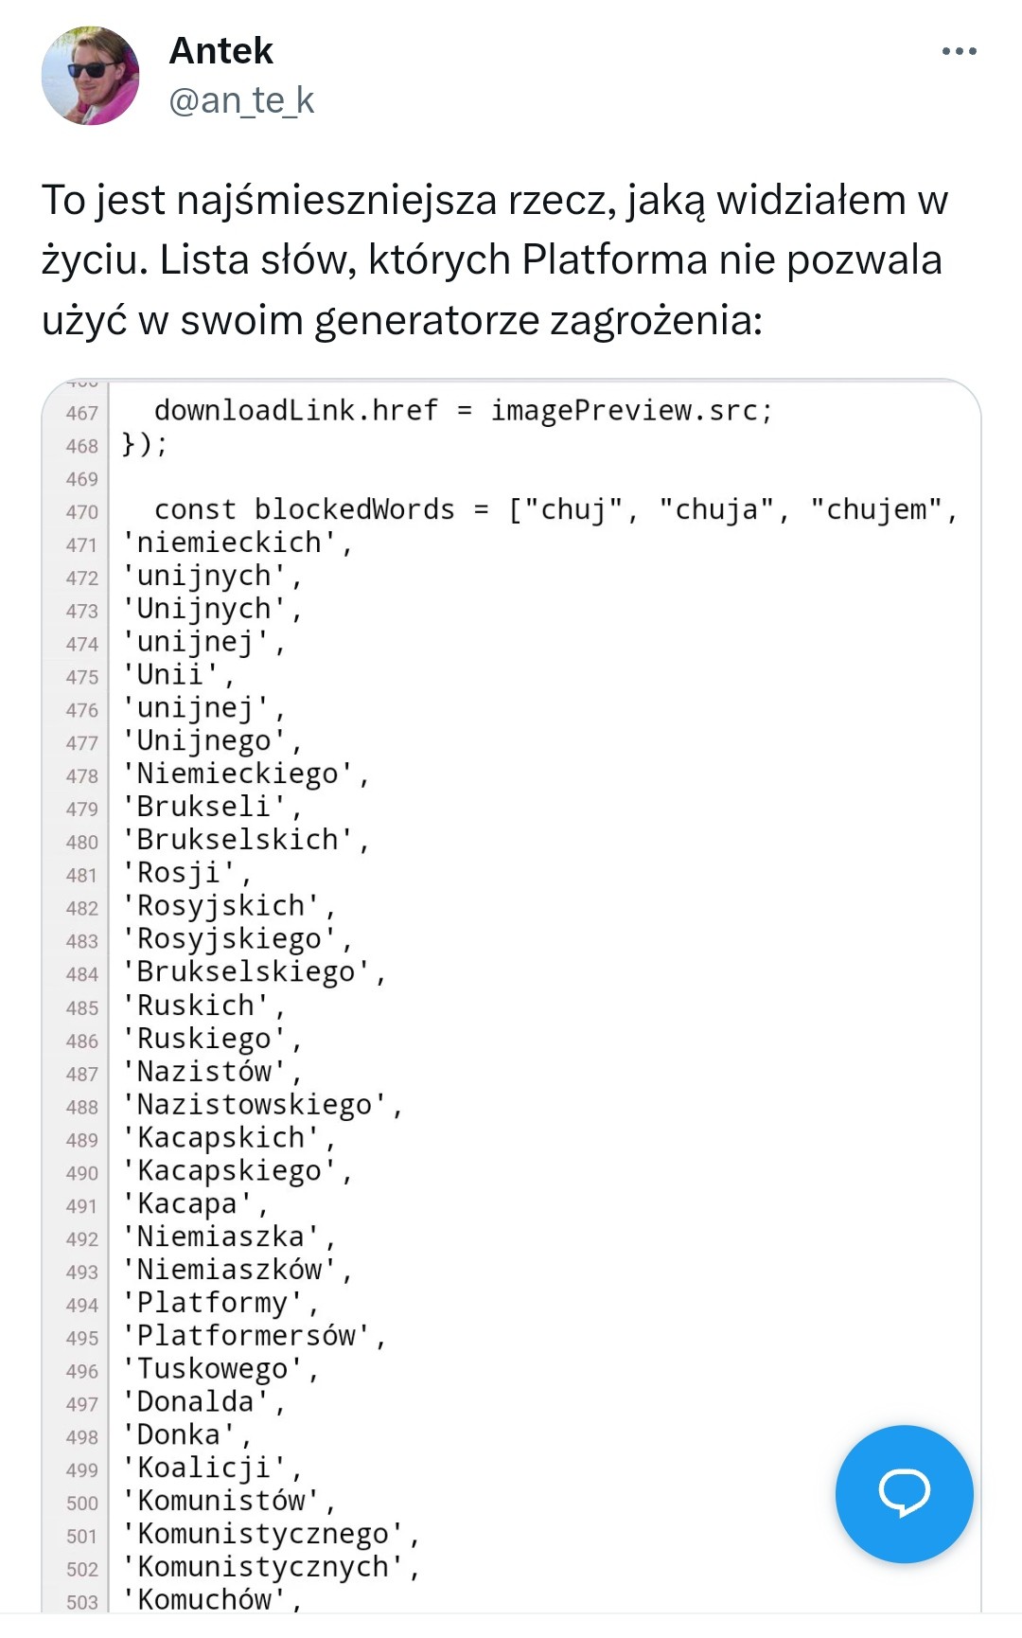Open the three-dot tweet options menu
1022x1638 pixels.
click(x=959, y=51)
